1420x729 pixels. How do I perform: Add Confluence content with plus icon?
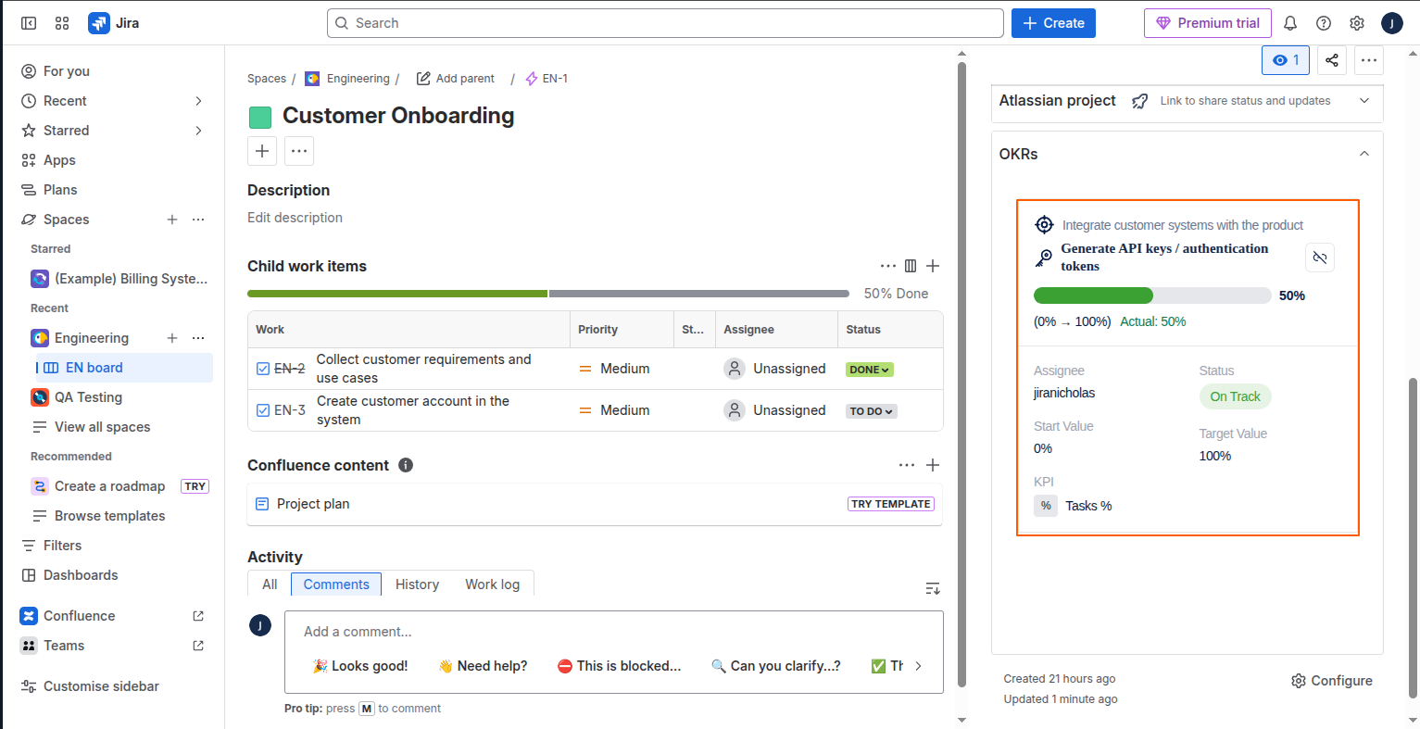click(x=933, y=465)
